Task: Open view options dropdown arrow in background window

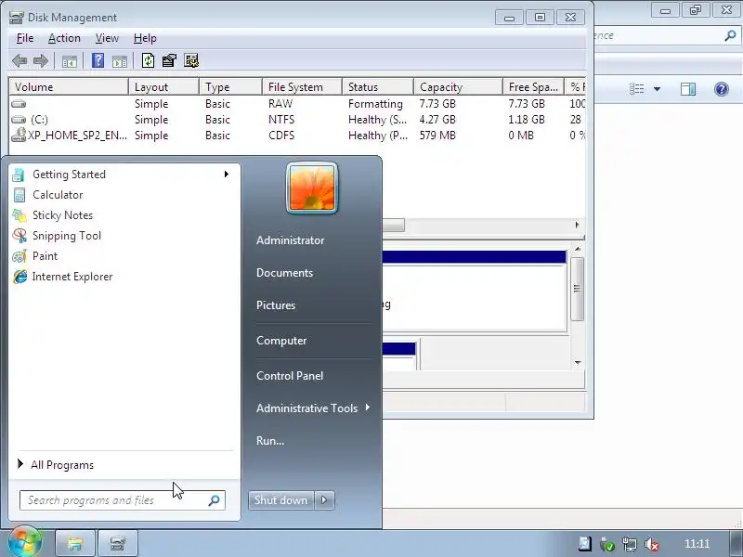Action: [x=657, y=89]
